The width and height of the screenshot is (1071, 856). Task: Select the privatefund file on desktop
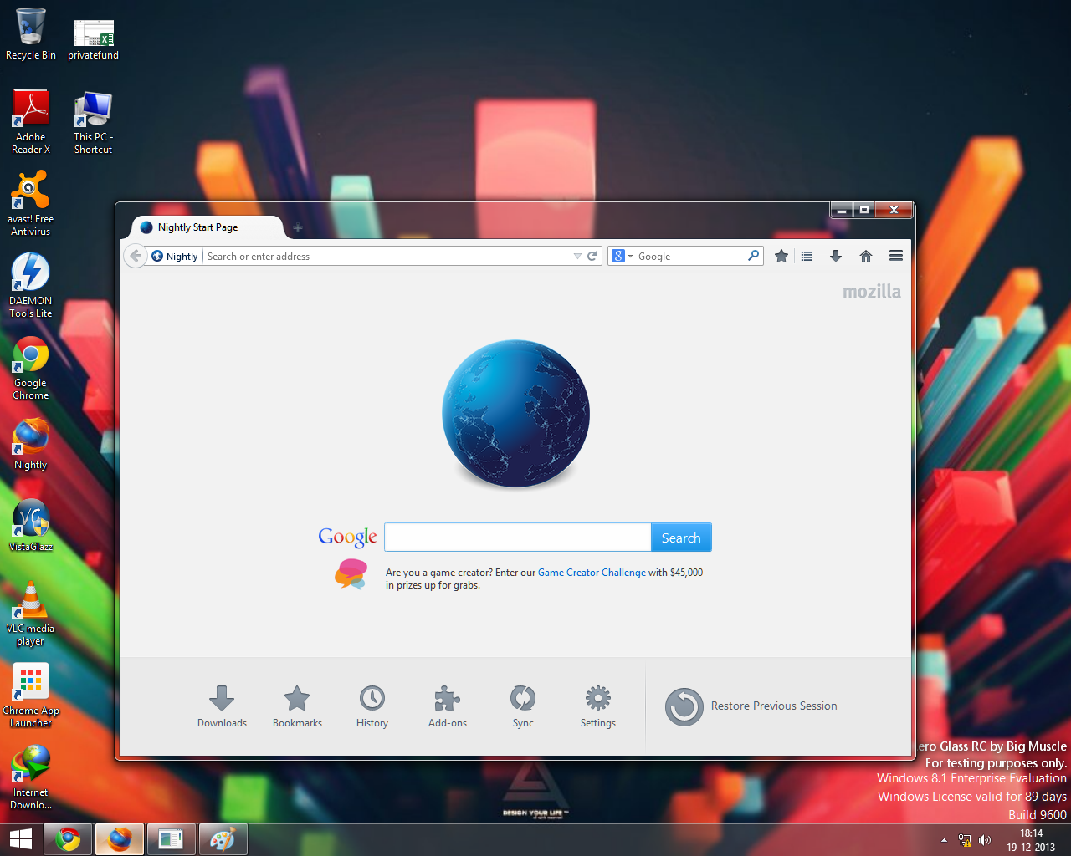pos(93,39)
